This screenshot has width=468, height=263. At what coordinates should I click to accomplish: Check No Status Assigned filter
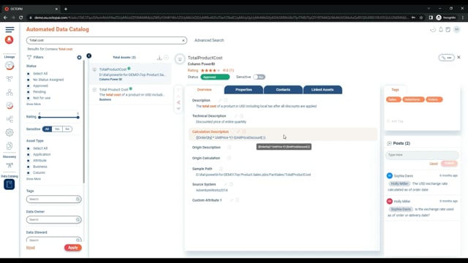click(x=29, y=80)
